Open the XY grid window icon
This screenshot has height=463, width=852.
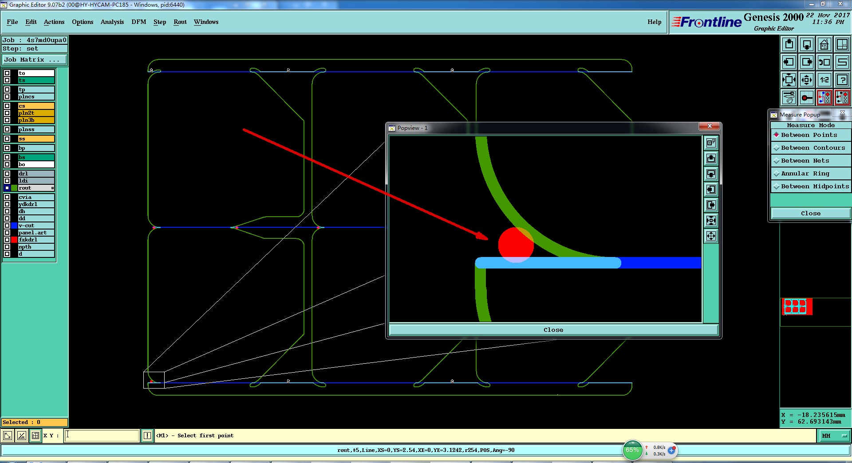(x=842, y=44)
